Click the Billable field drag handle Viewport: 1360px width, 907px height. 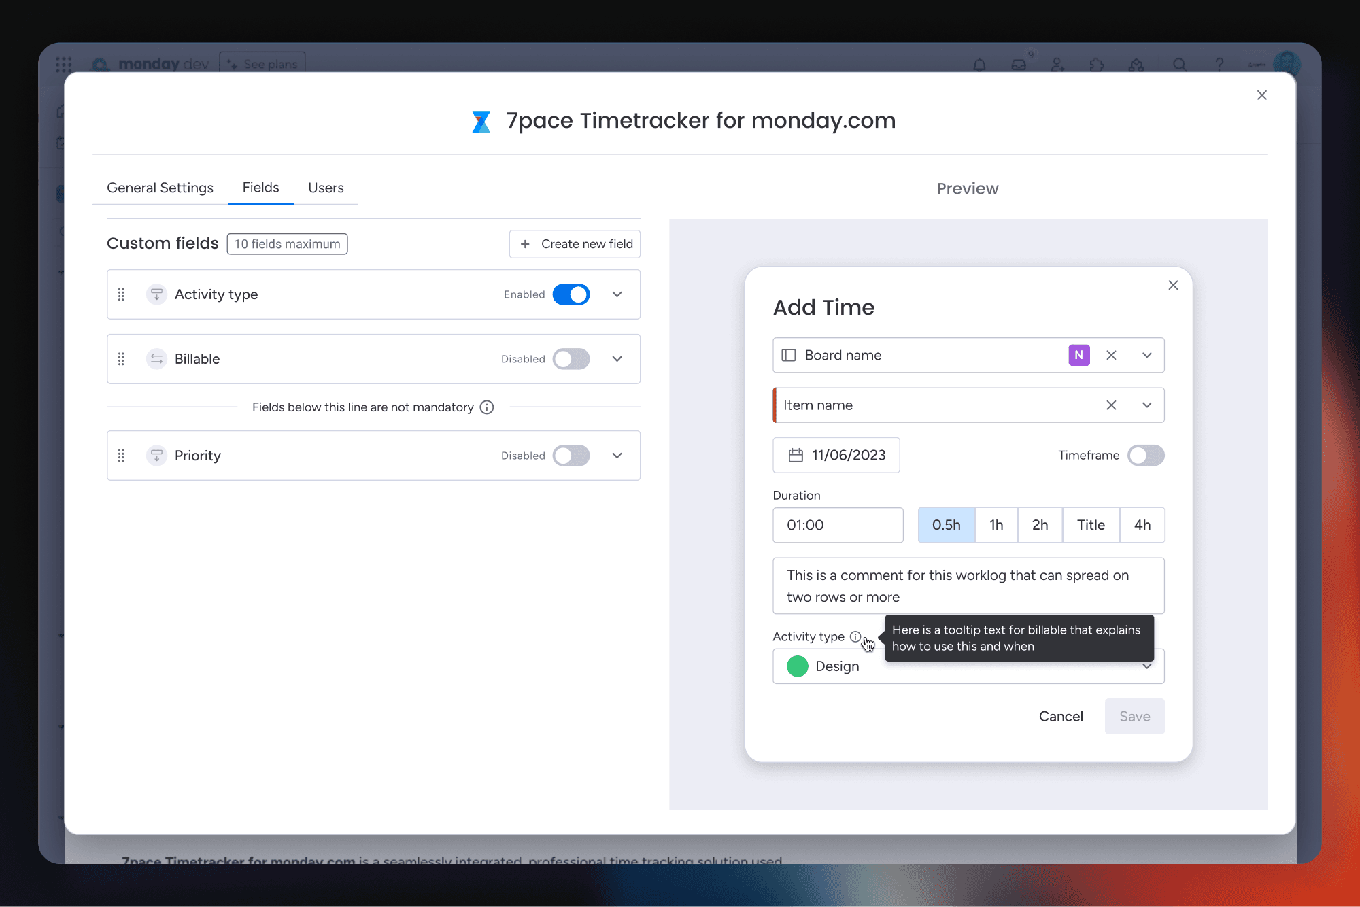[x=121, y=359]
